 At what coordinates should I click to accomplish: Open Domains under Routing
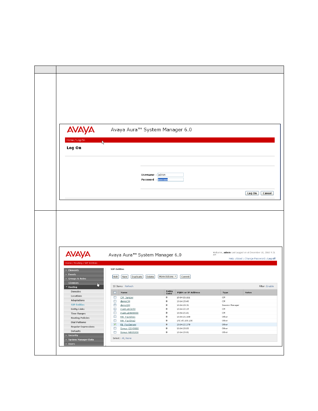coord(76,292)
